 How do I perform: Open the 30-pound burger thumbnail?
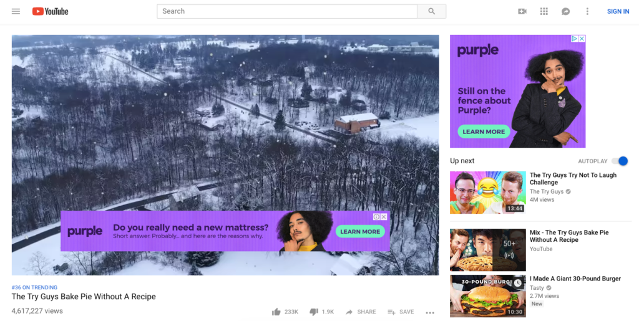[488, 296]
